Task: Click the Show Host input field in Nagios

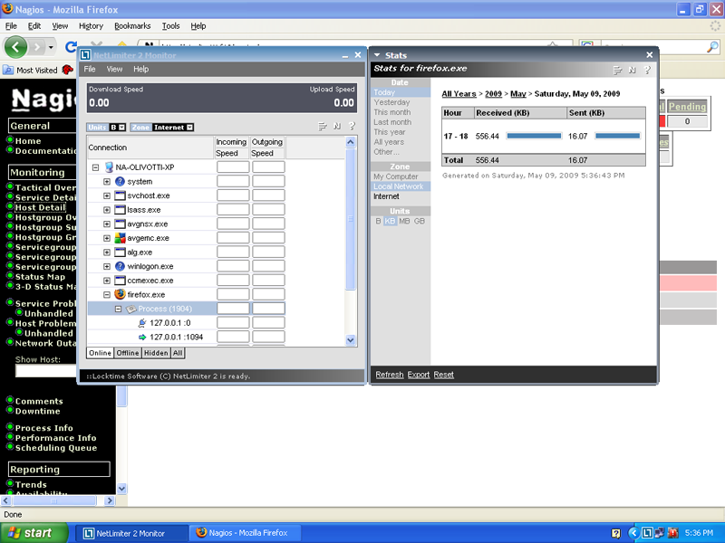Action: tap(45, 371)
